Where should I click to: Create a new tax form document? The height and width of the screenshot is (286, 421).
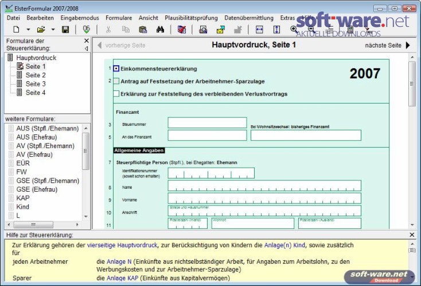click(x=16, y=29)
